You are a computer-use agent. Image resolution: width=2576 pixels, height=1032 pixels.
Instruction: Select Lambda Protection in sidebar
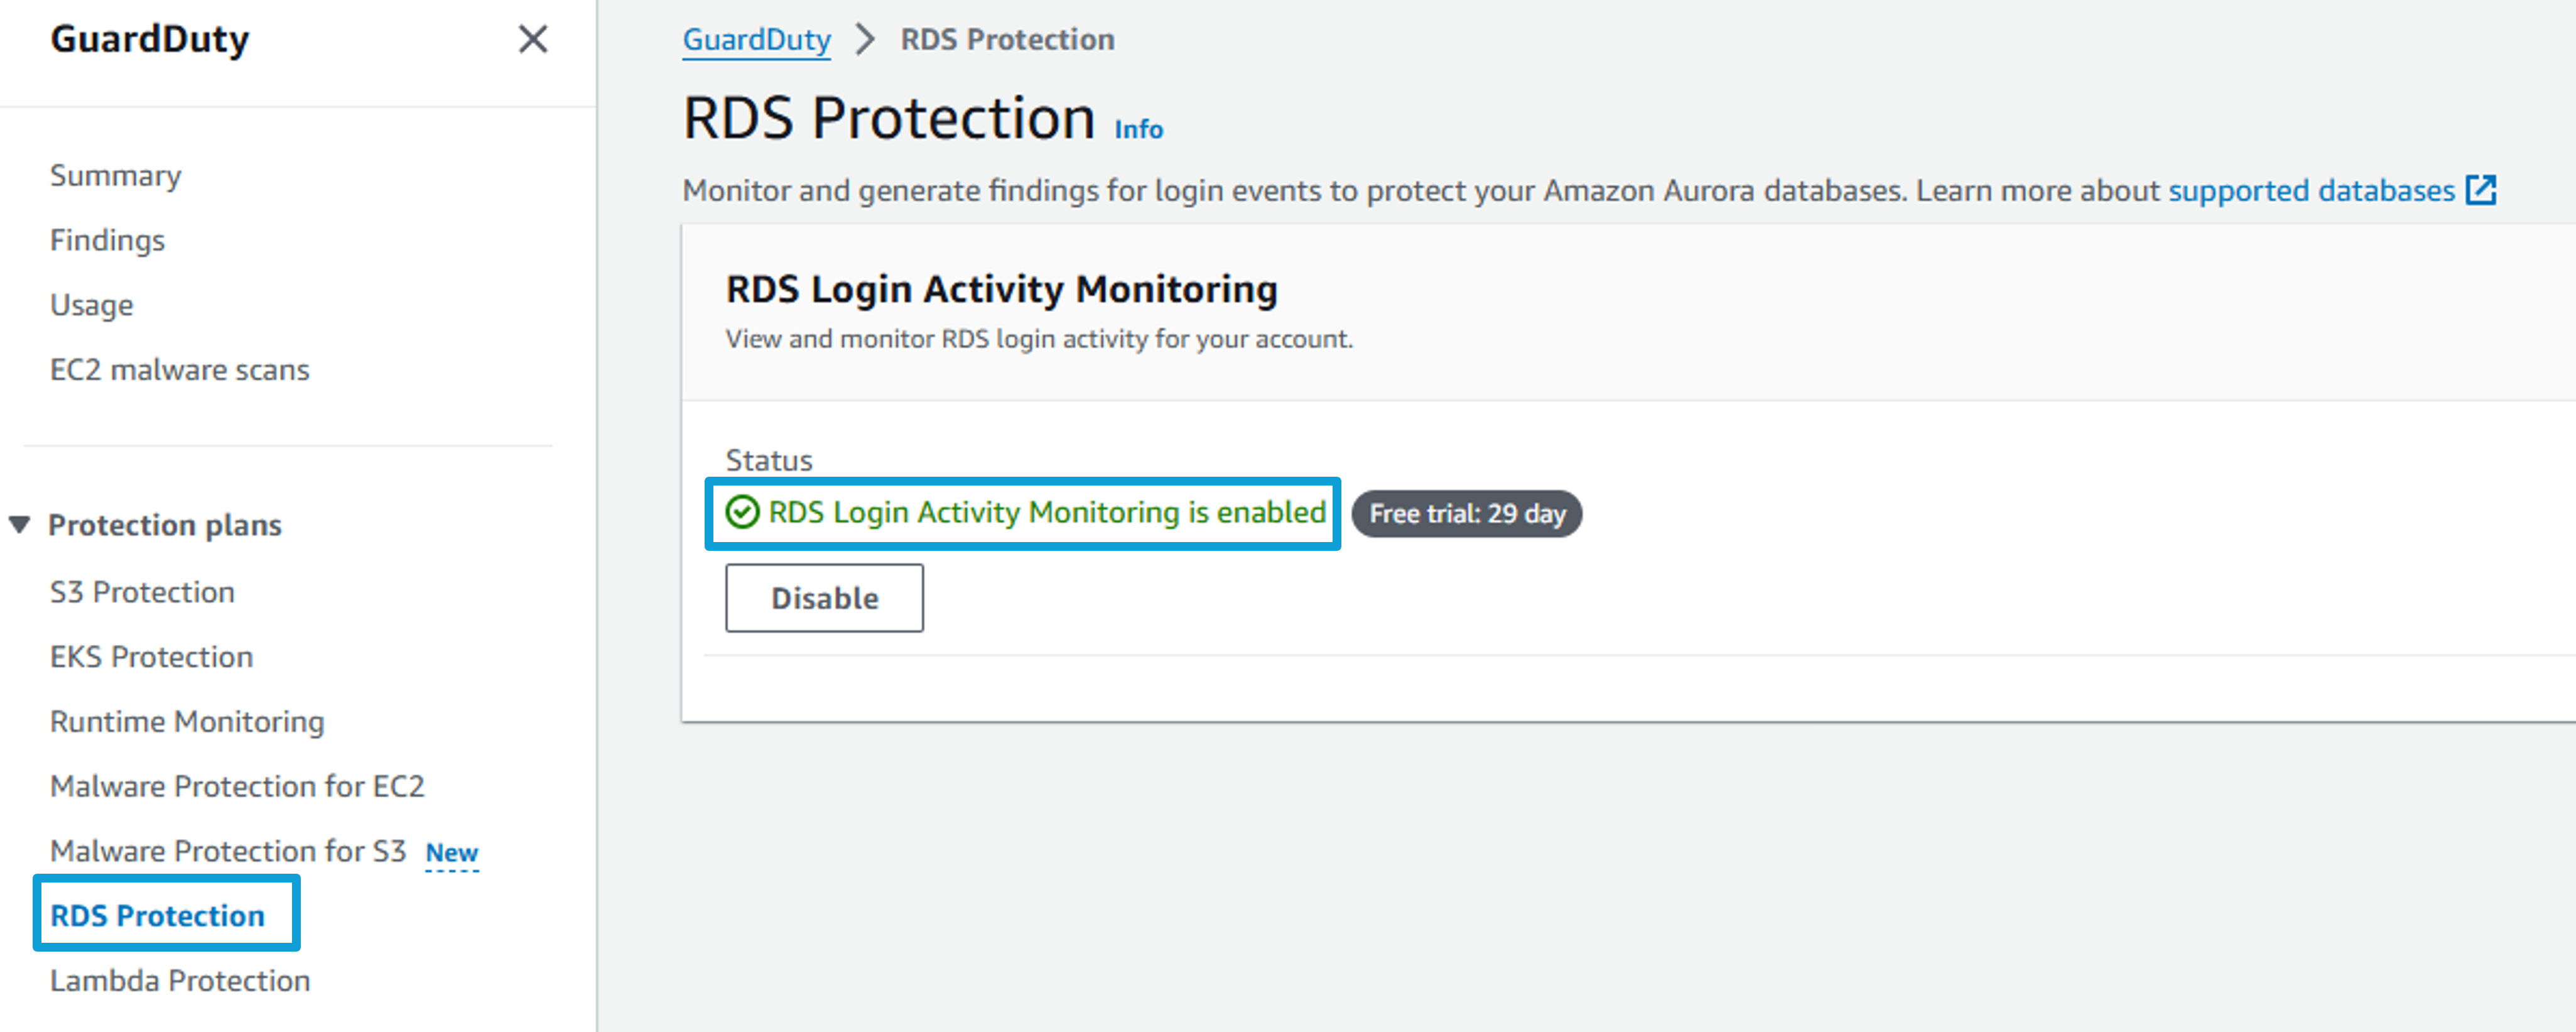pyautogui.click(x=180, y=981)
